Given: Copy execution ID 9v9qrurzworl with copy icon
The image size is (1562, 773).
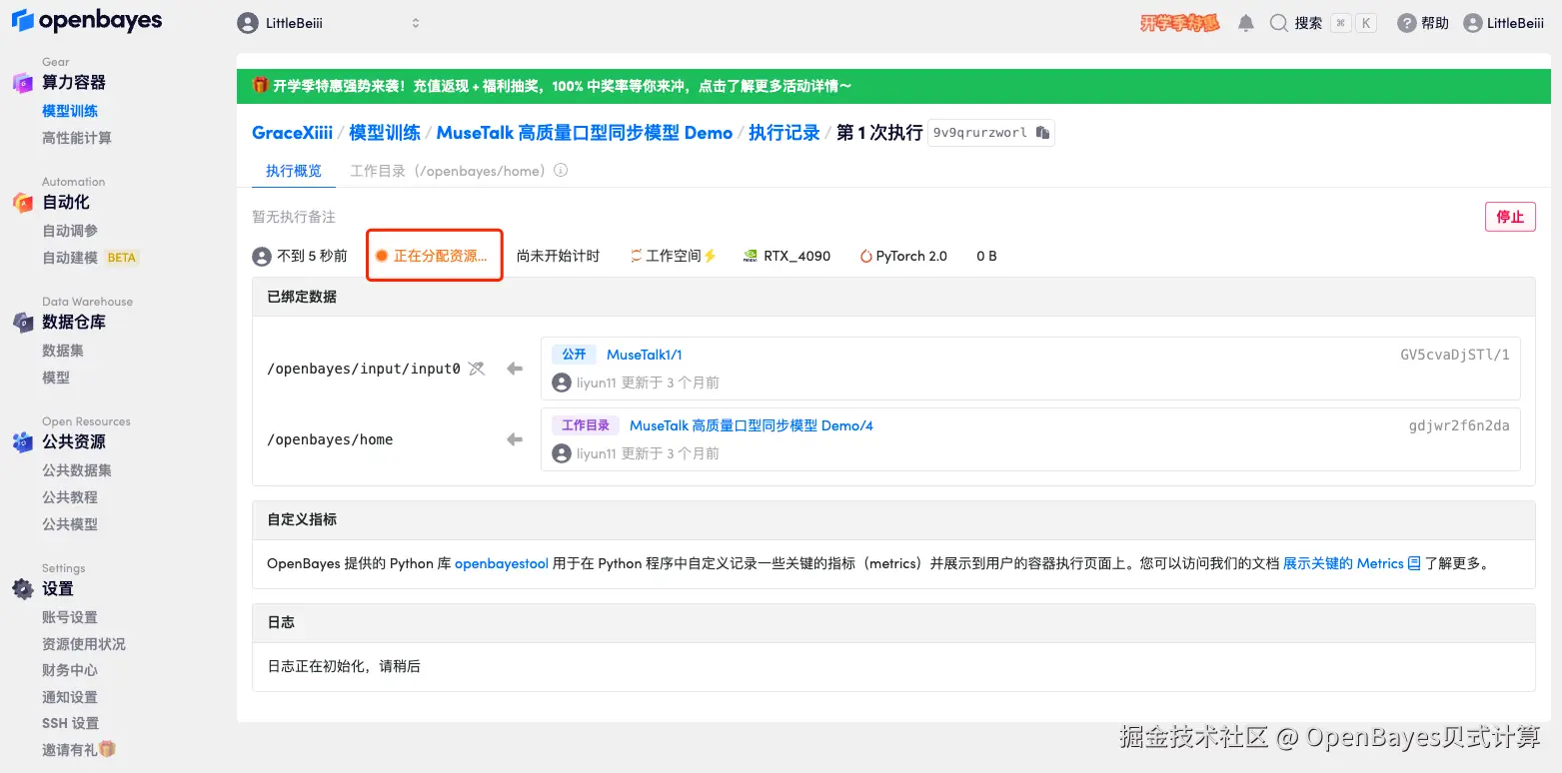Looking at the screenshot, I should point(1042,133).
